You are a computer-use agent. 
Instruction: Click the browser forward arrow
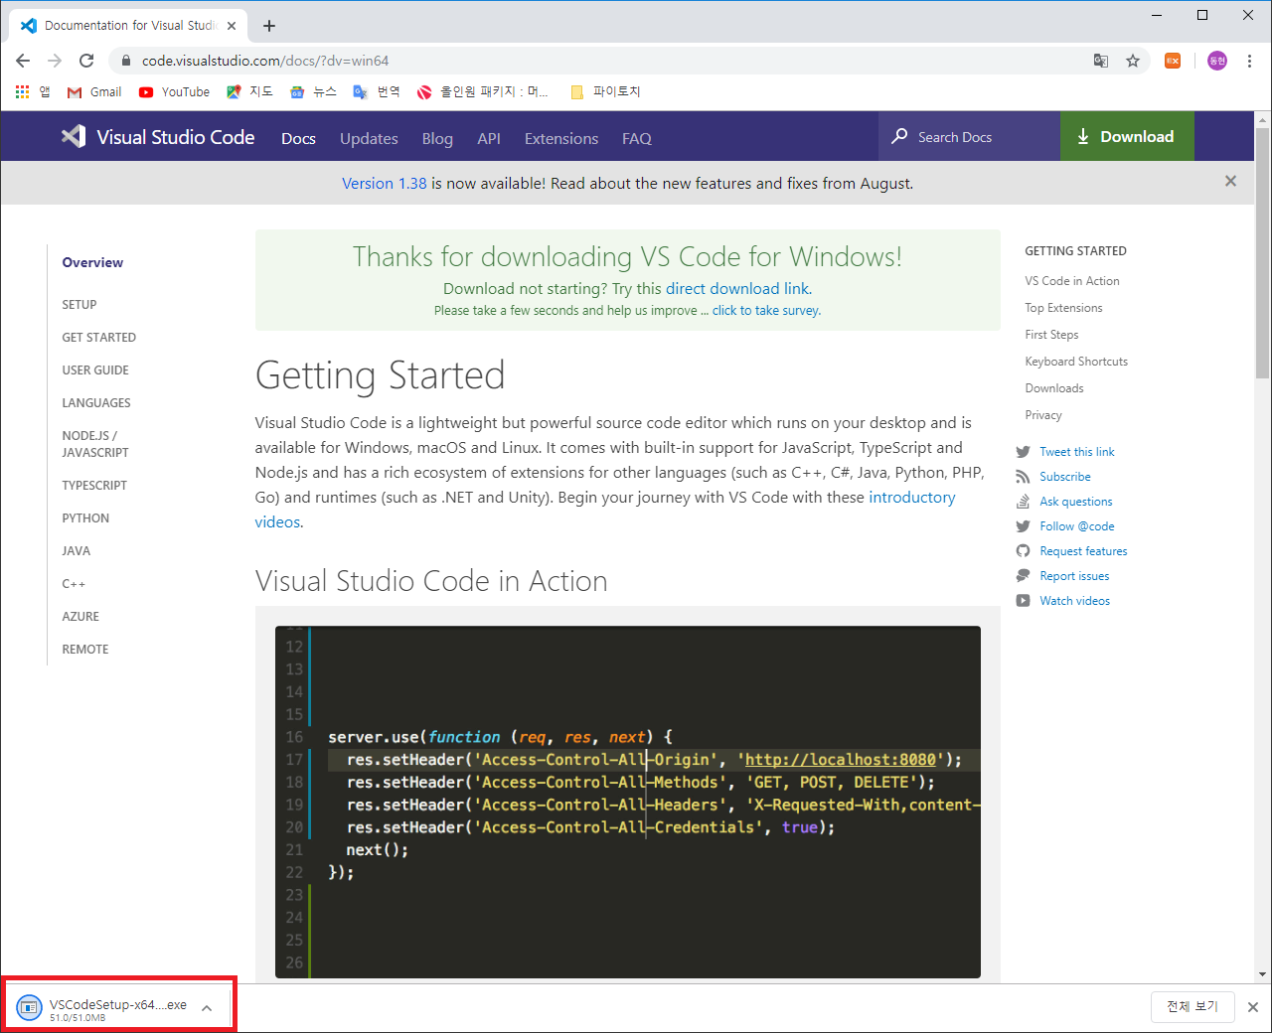(x=55, y=61)
